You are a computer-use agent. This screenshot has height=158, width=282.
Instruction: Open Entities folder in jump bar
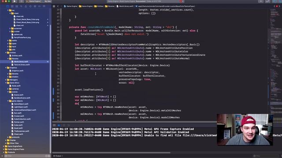[x=99, y=6]
